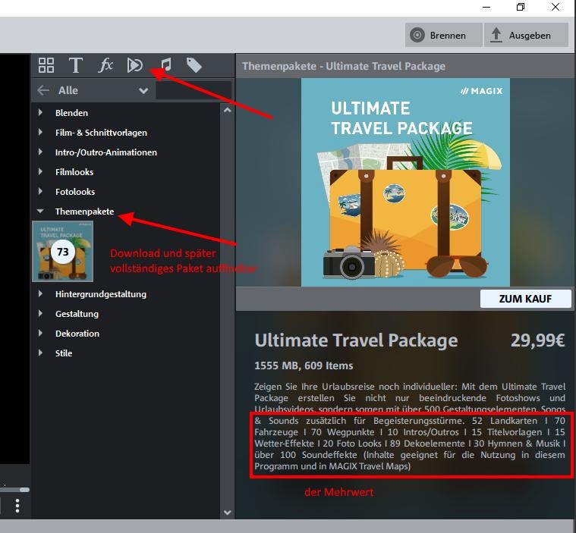Expand the Filmlooks category
The image size is (576, 533).
point(40,172)
